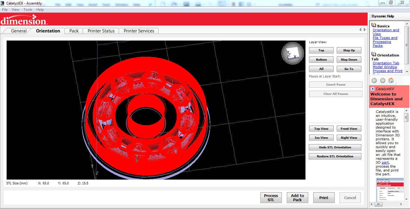Click the Cancel button

[x=350, y=198]
